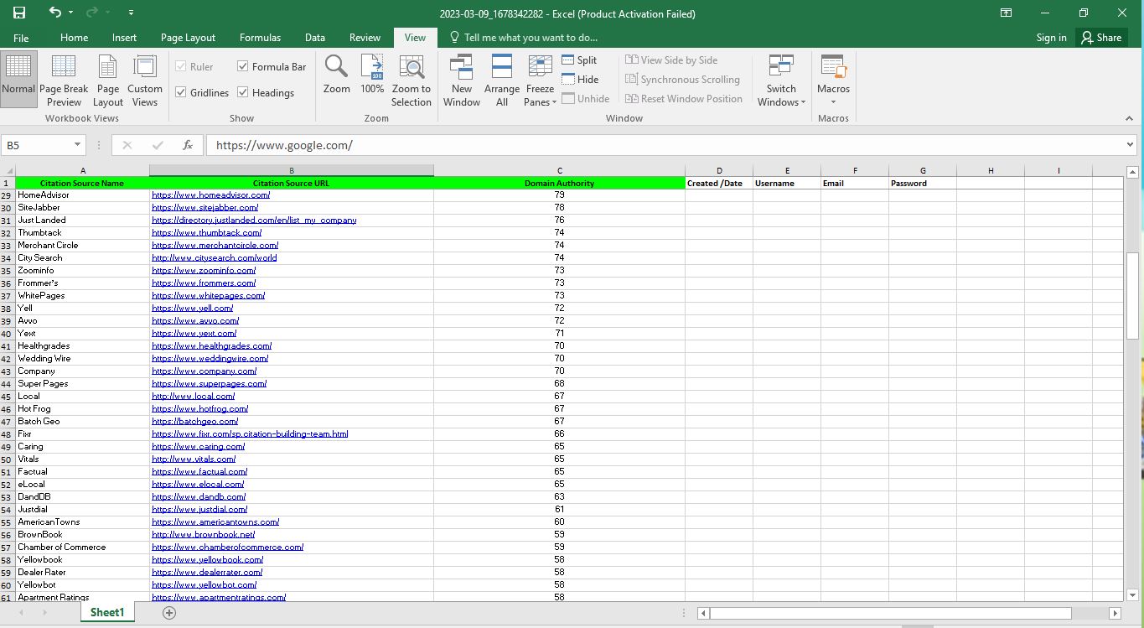
Task: Open Customize Quick Access Toolbar dropdown
Action: pos(132,13)
